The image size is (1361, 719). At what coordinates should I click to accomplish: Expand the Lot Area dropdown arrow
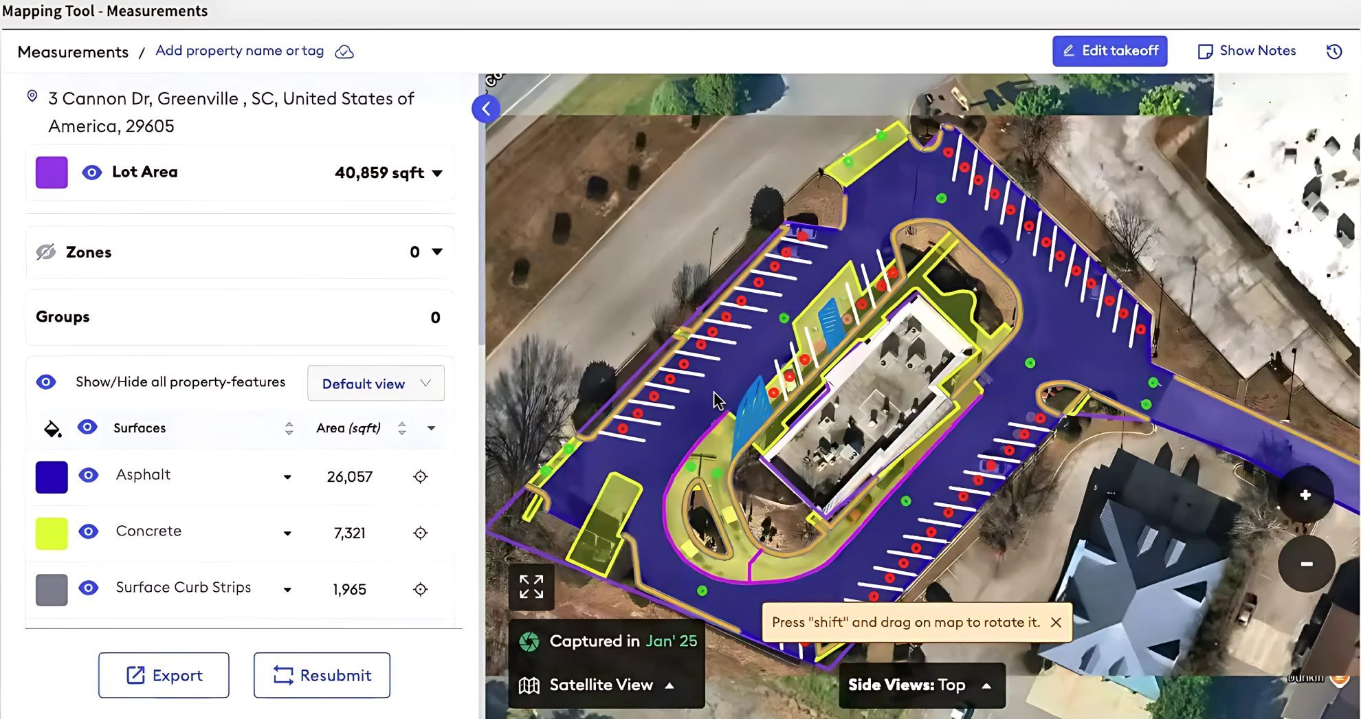[x=437, y=173]
